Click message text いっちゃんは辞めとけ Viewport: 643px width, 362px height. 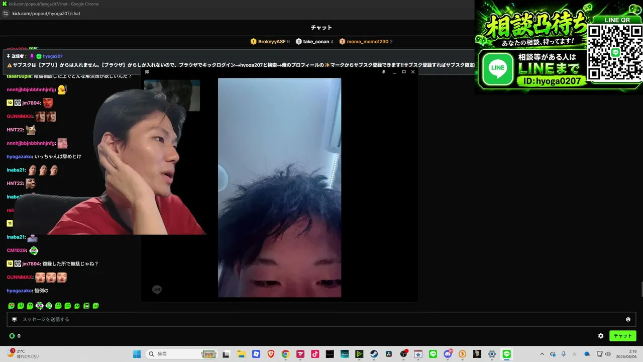click(x=58, y=156)
